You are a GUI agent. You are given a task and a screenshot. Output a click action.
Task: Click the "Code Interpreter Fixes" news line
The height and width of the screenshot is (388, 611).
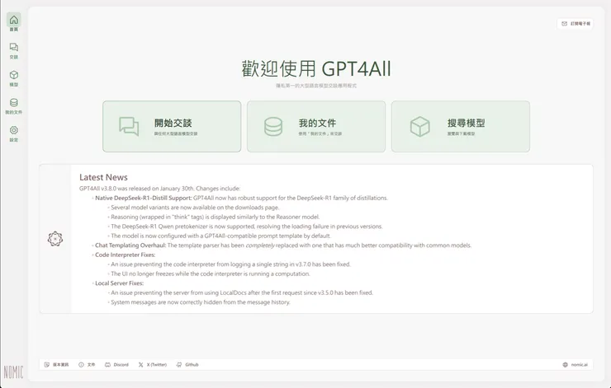[125, 255]
